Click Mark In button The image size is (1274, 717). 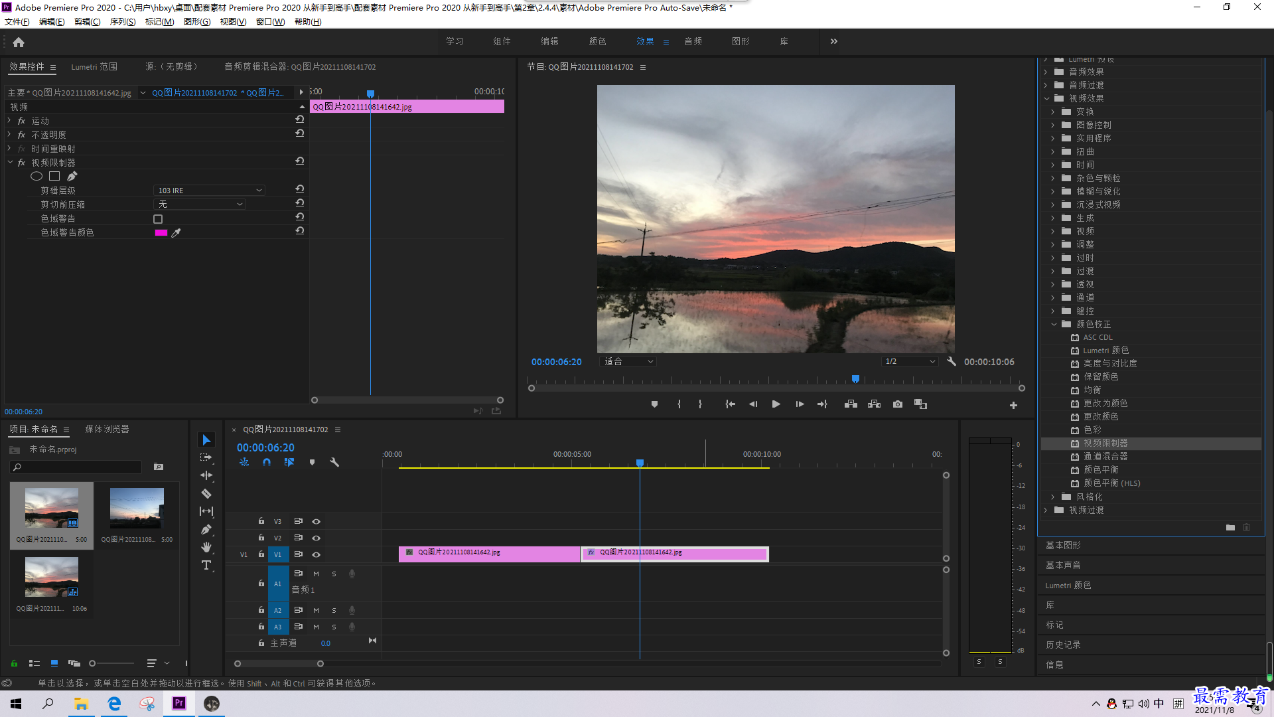(x=679, y=404)
